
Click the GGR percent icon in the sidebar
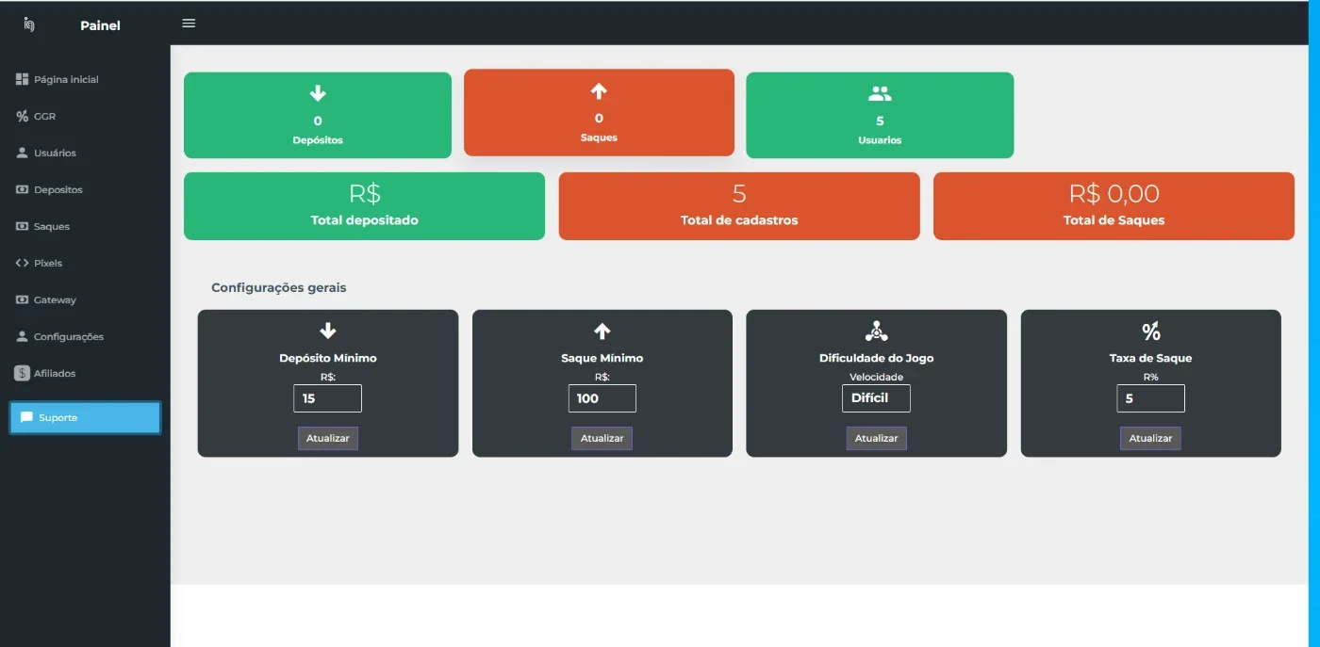(x=23, y=116)
